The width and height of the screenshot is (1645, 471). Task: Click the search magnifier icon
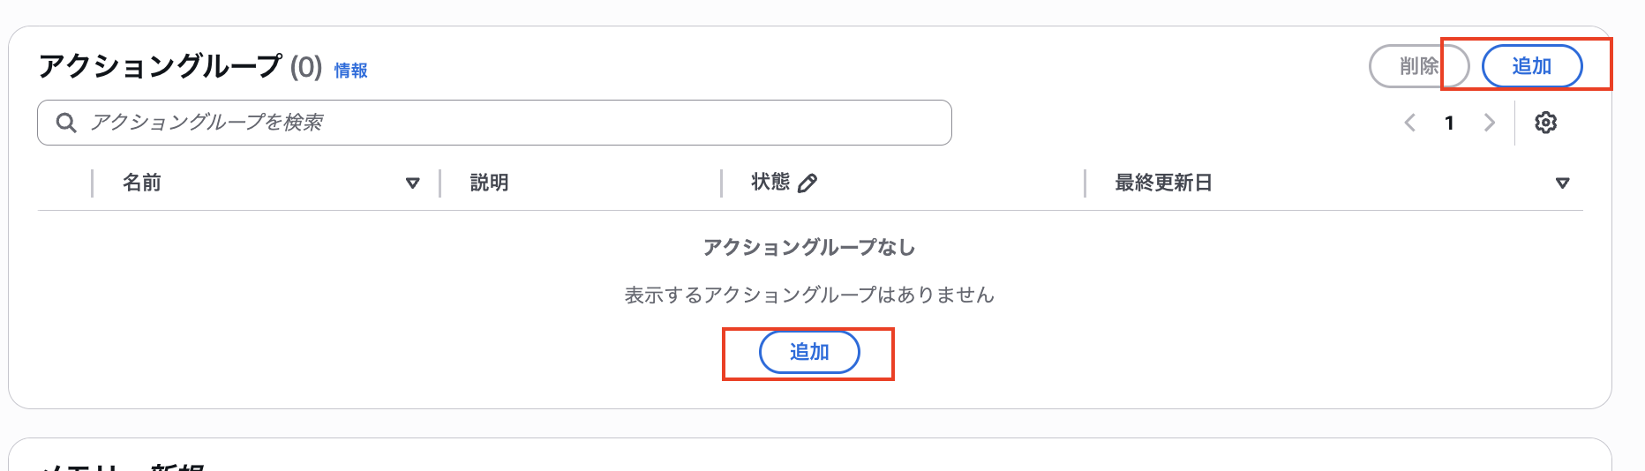click(x=66, y=123)
